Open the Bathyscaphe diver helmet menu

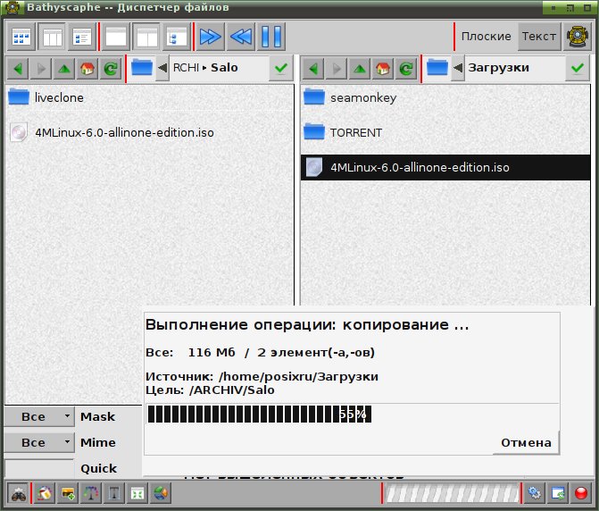577,37
